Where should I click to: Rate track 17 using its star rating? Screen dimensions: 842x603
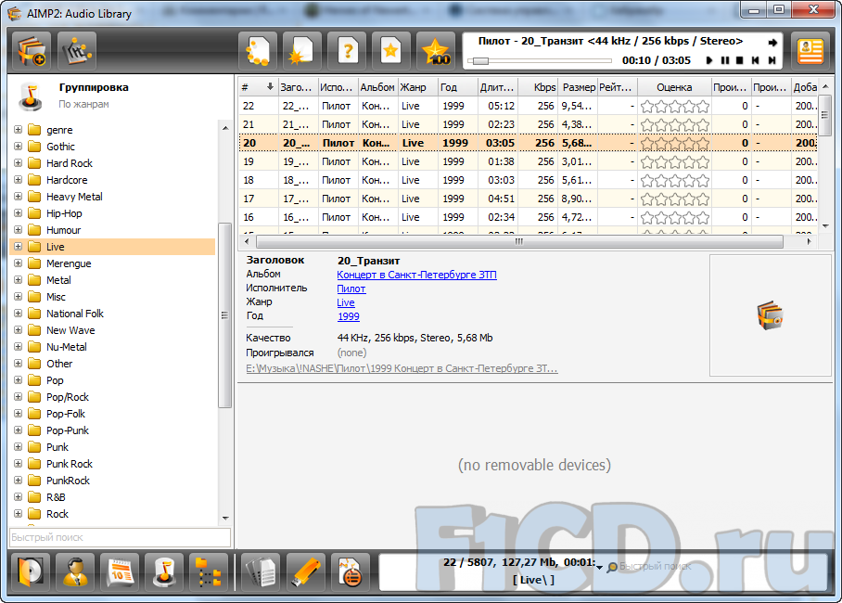tap(675, 199)
